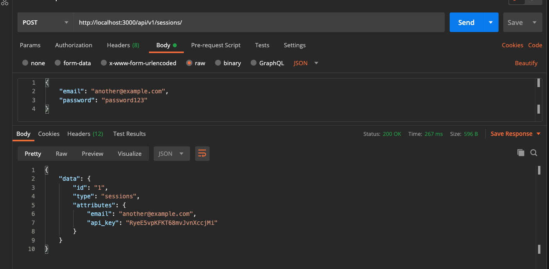Image resolution: width=549 pixels, height=269 pixels.
Task: Select x-www-form-urlencoded radio option
Action: [x=104, y=63]
